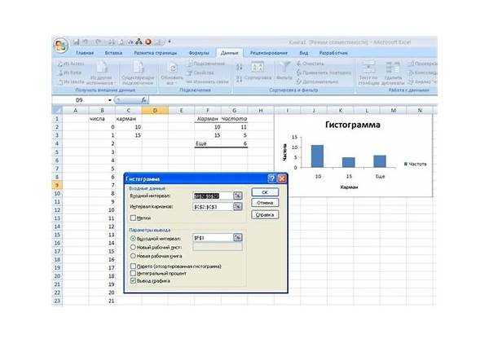Click the chart title 'Гистограмма'

(353, 125)
